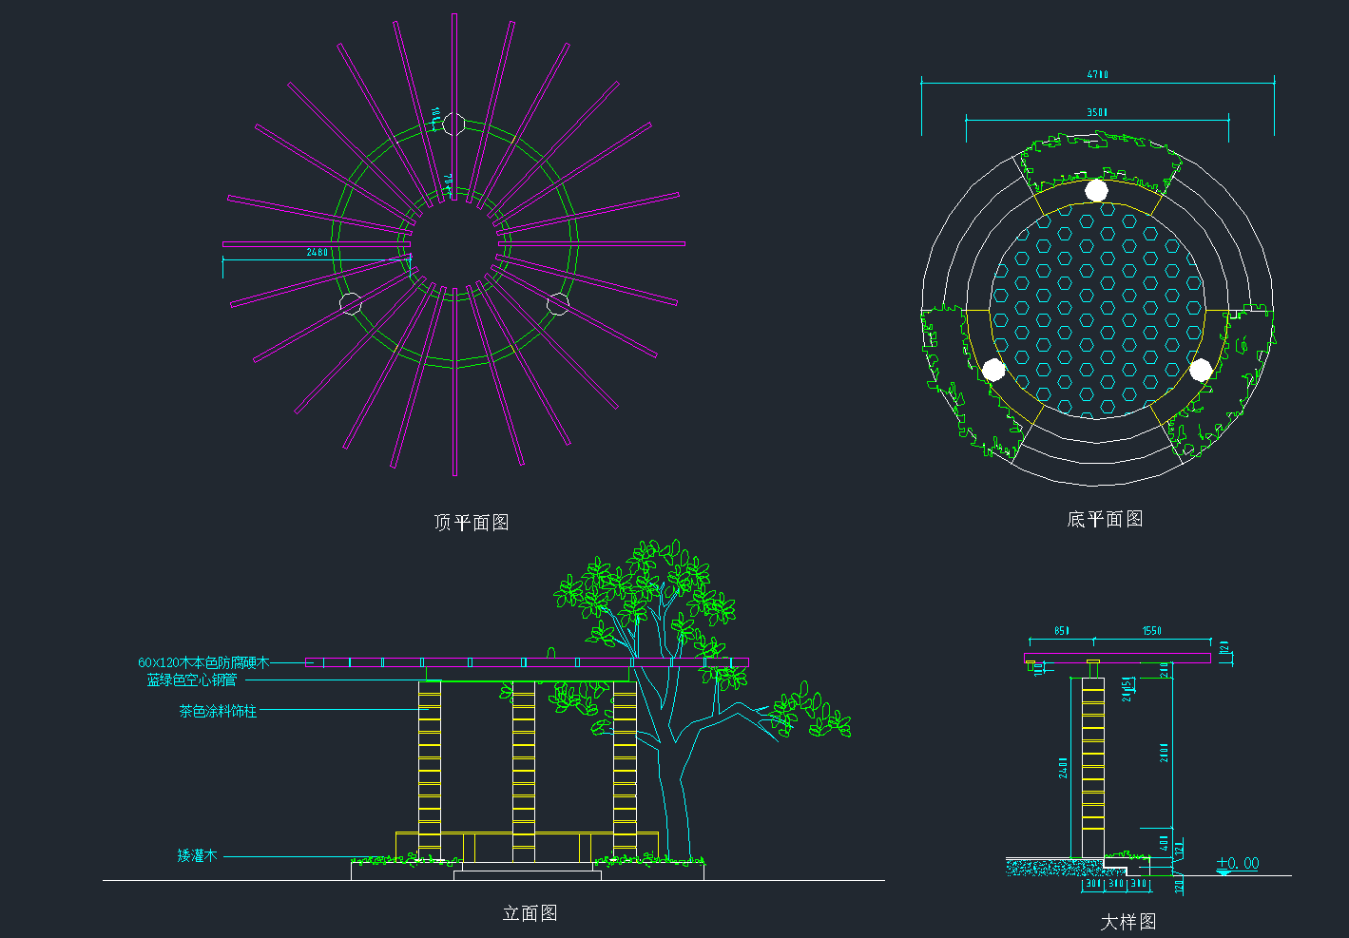The height and width of the screenshot is (938, 1349).
Task: Pick the 茶色涂料饰柱 annotation label
Action: [x=218, y=711]
